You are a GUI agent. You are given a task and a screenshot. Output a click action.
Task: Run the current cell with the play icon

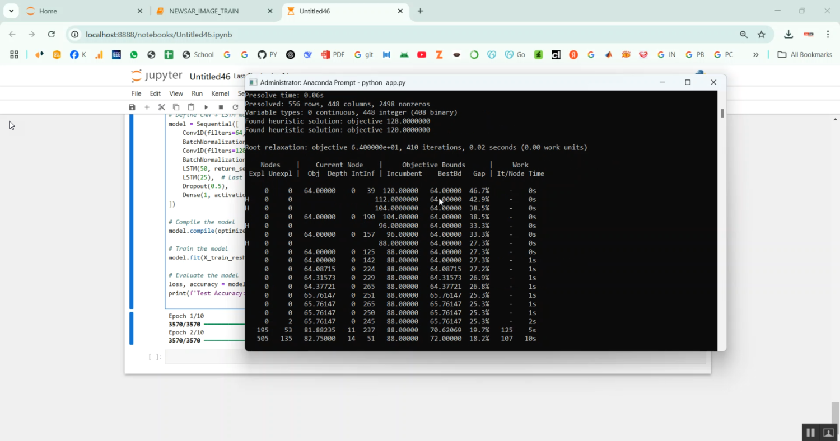click(x=206, y=107)
